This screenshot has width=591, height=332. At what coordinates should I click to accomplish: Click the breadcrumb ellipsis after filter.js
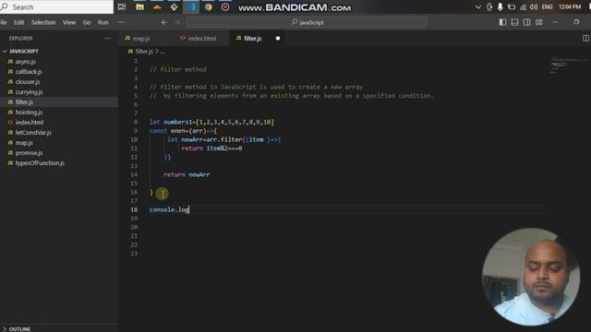pos(163,52)
